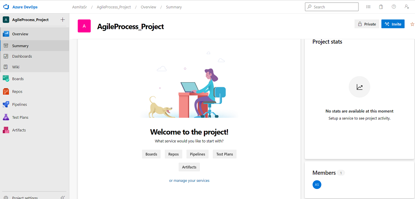This screenshot has height=199, width=415.
Task: Collapse the Overview section in sidebar
Action: (20, 34)
